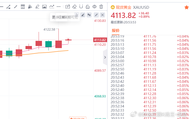The height and width of the screenshot is (119, 189).
Task: Click the 4089.57 axis label
Action: [x=100, y=70]
